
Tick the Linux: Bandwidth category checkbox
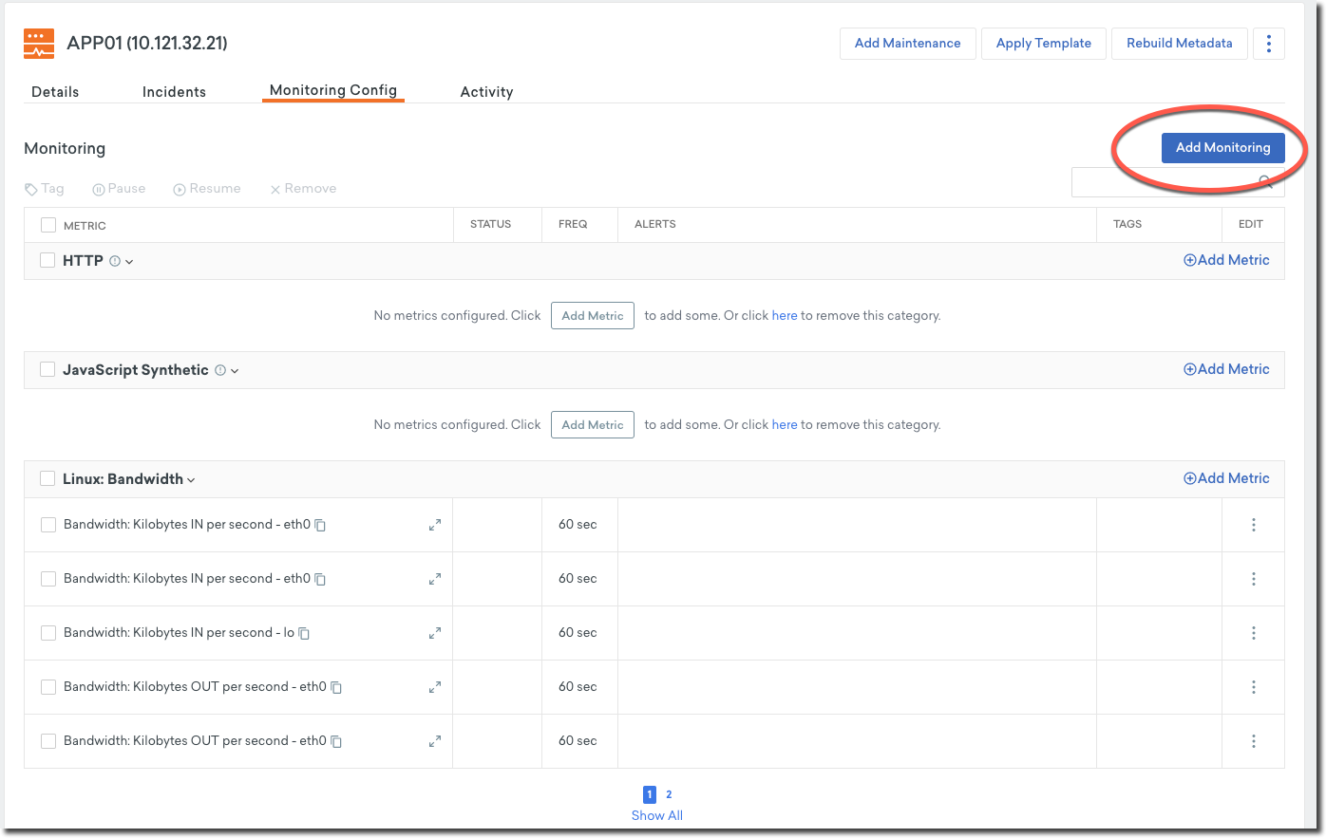(x=47, y=478)
